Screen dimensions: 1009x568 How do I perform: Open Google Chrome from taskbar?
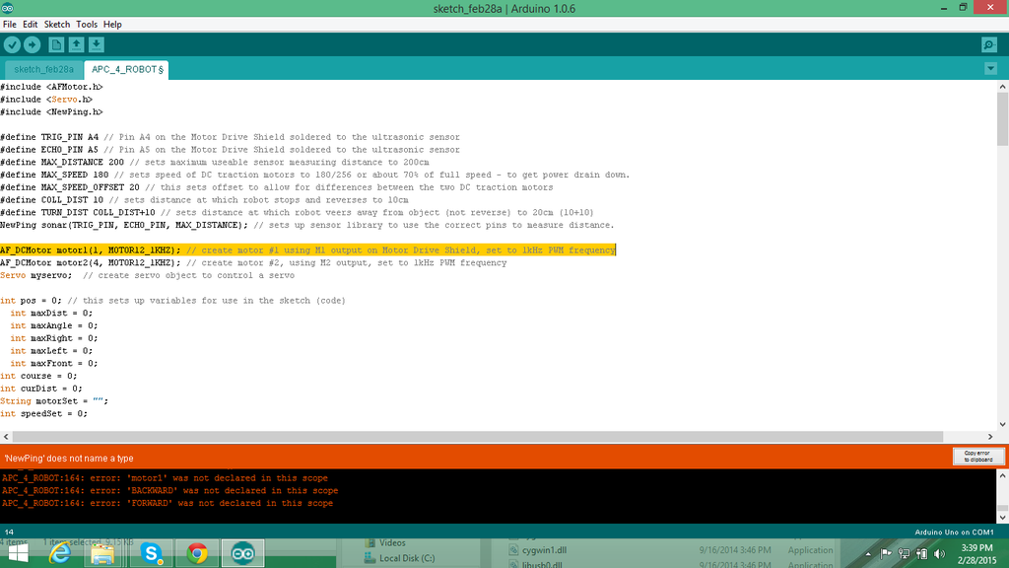(x=197, y=554)
